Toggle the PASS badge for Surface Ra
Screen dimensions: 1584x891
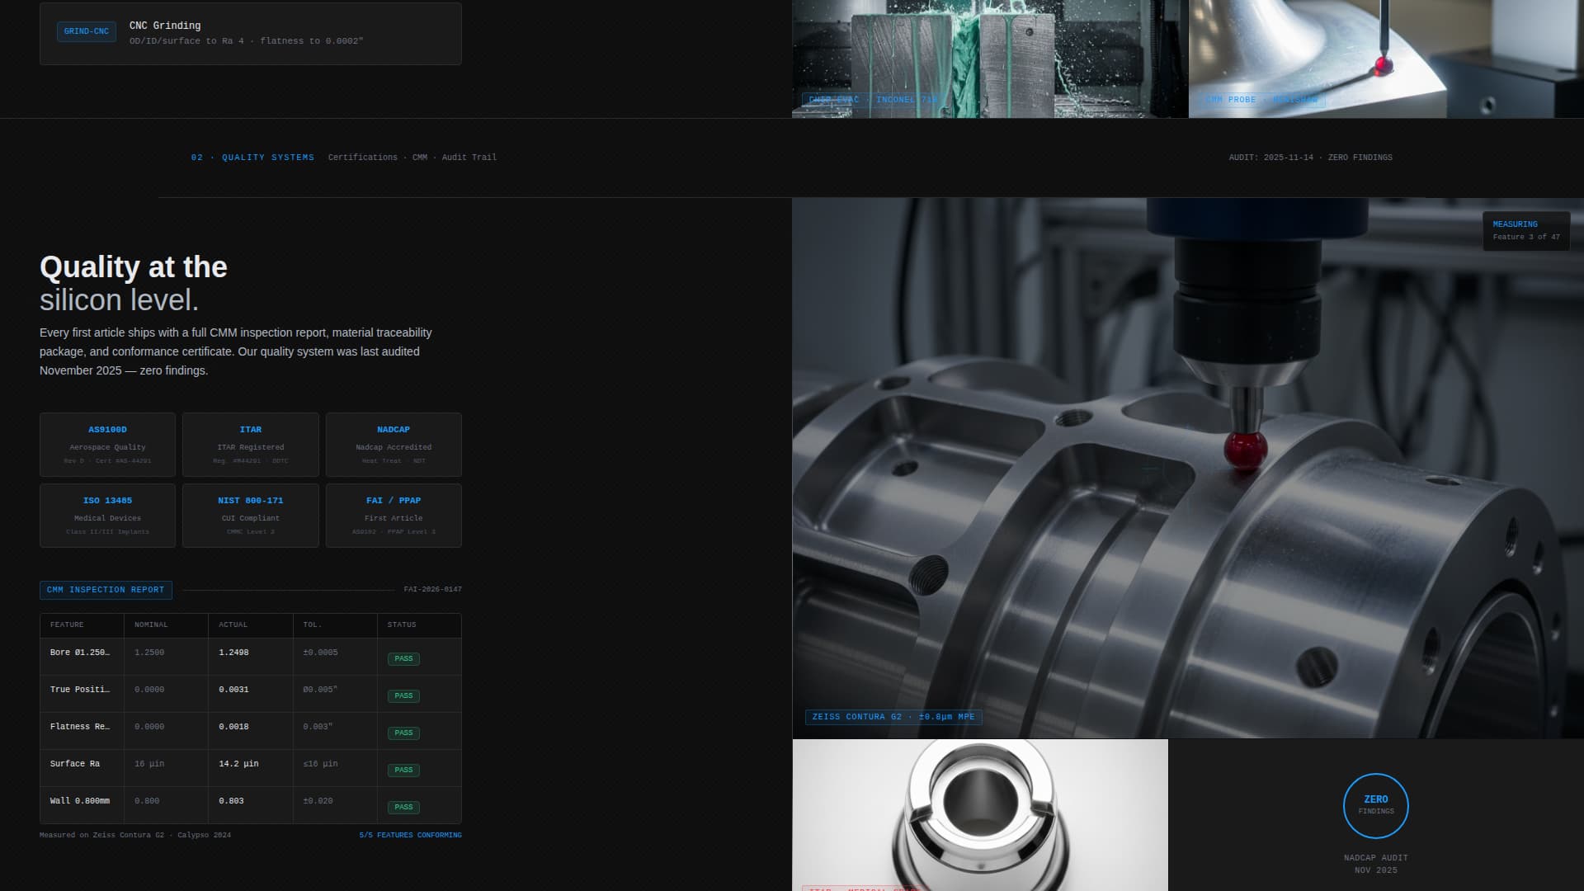click(403, 769)
